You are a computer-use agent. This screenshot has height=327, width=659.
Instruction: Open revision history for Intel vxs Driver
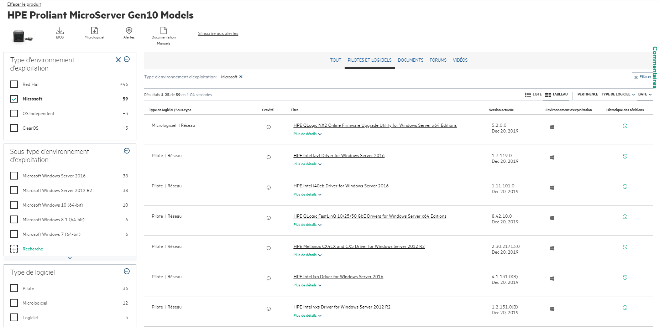coord(625,307)
